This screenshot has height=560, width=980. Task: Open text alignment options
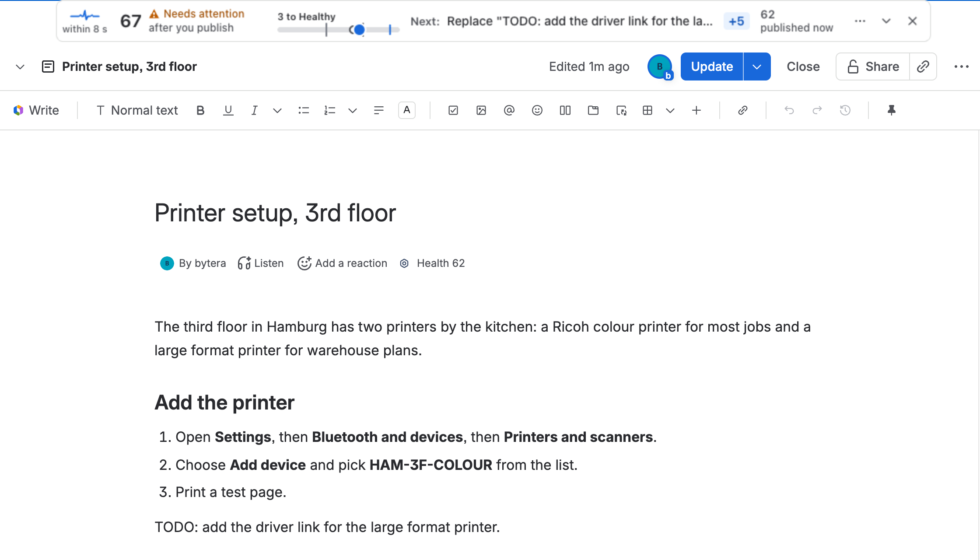[x=379, y=110]
